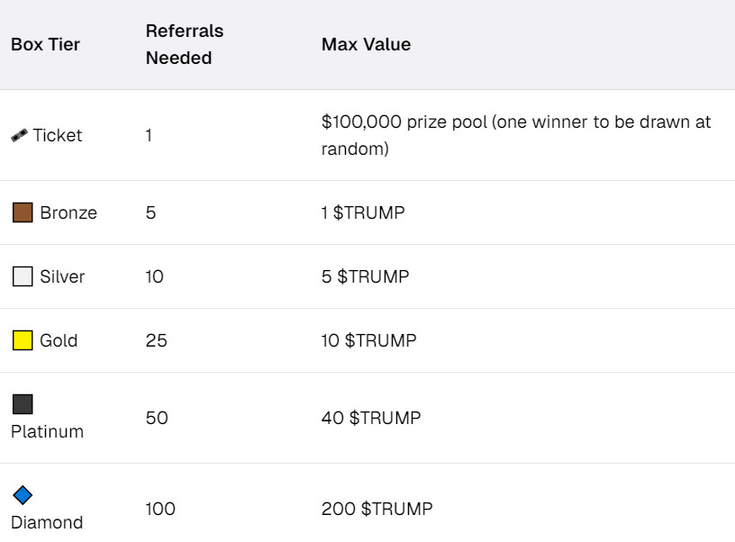Click the brown Bronze square icon
This screenshot has width=735, height=542.
click(23, 212)
